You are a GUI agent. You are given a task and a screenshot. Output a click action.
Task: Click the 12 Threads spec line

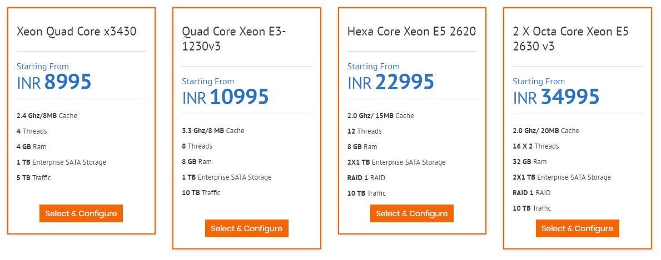pyautogui.click(x=364, y=131)
